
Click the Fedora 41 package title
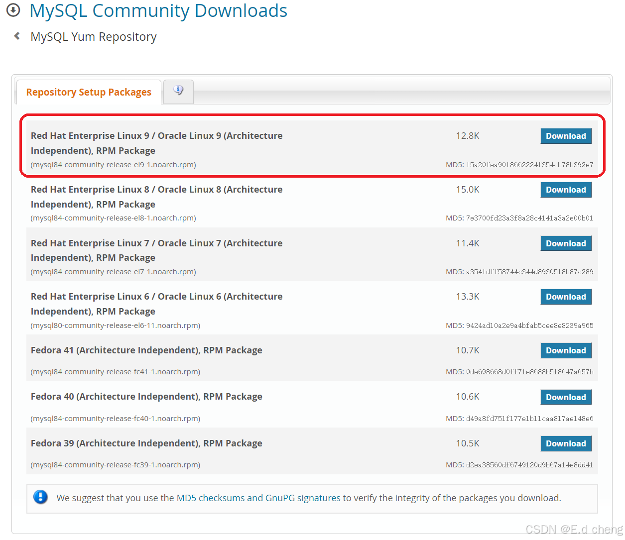click(x=146, y=350)
